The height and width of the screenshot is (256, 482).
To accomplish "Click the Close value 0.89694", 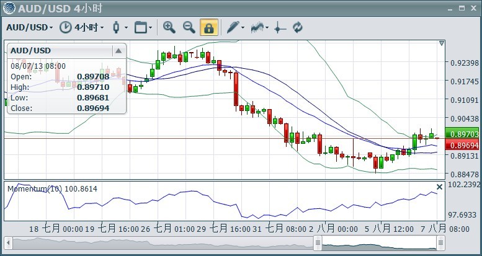I will click(x=93, y=108).
